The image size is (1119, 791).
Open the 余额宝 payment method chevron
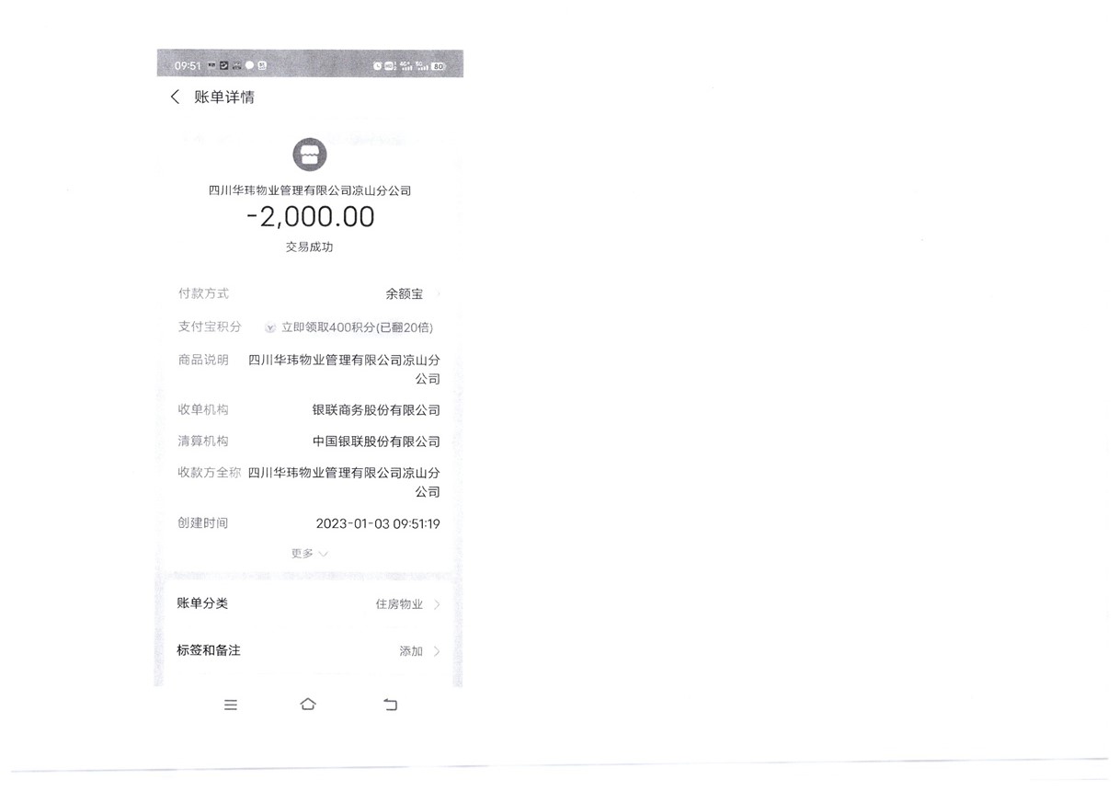coord(439,294)
